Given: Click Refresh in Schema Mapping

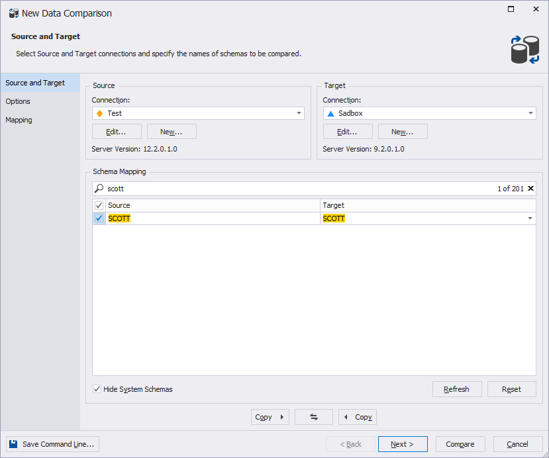Looking at the screenshot, I should [456, 389].
